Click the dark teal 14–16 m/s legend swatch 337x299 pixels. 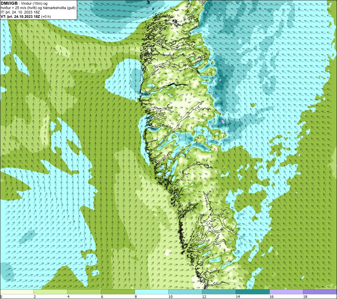tap(252, 292)
